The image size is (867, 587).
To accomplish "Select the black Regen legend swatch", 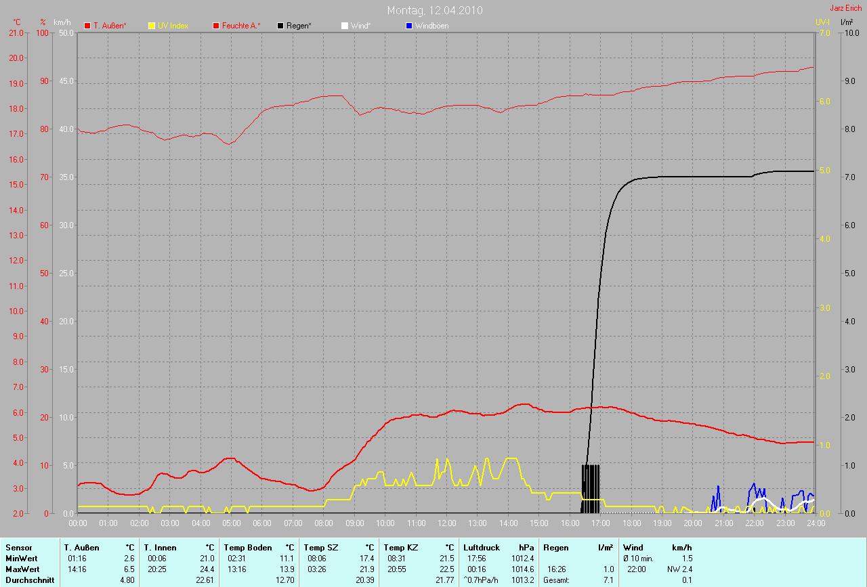I will (280, 26).
